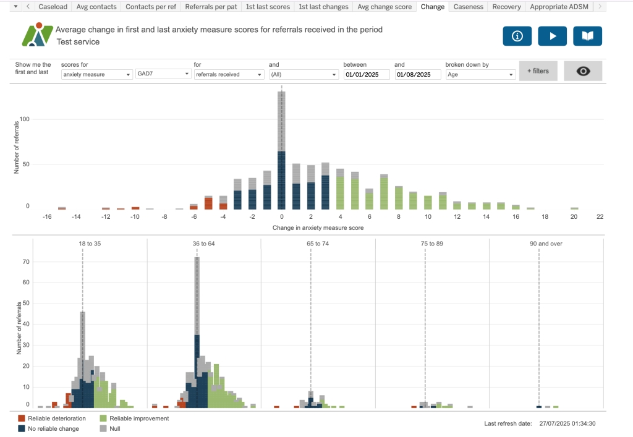The width and height of the screenshot is (633, 437).
Task: Expand the GAD7 dropdown
Action: (163, 74)
